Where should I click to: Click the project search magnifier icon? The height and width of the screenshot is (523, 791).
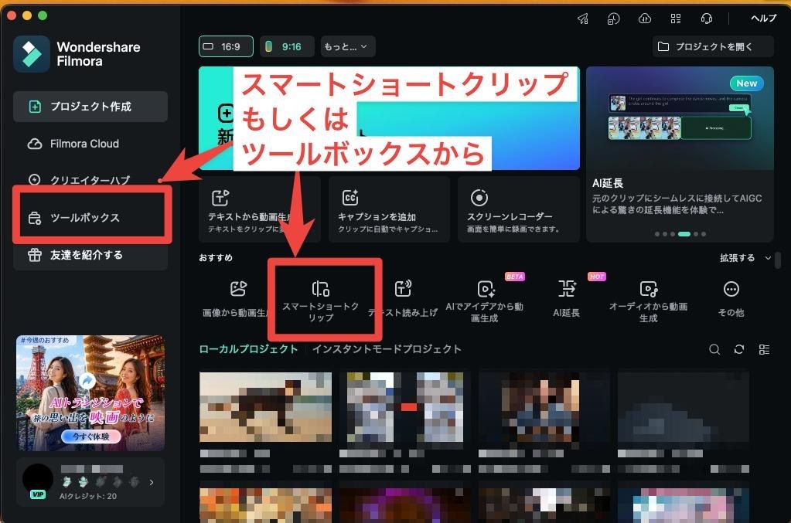(714, 349)
